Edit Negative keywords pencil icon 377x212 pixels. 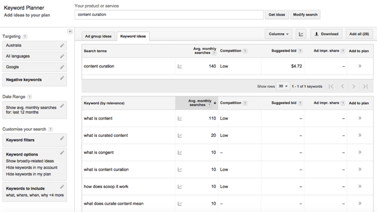click(62, 78)
